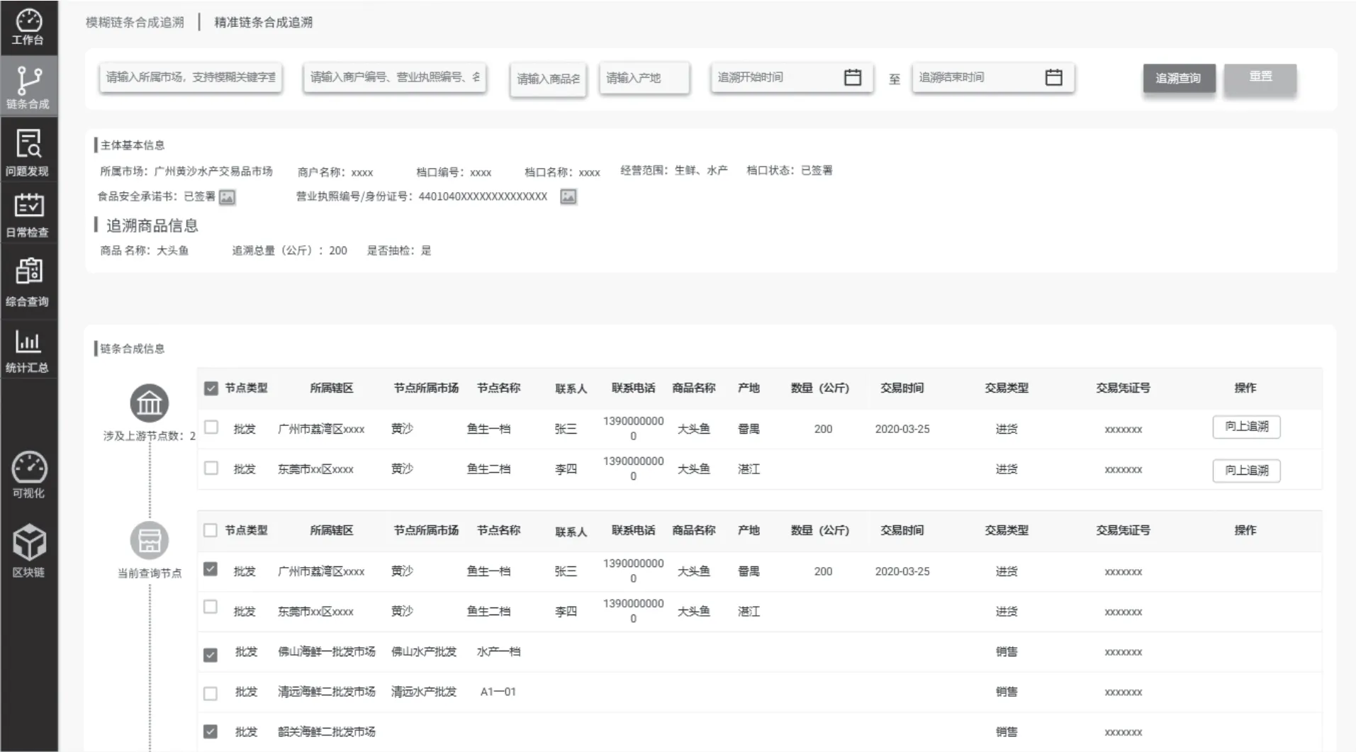This screenshot has height=752, width=1356.
Task: Select 链条合成 in the sidebar
Action: [28, 88]
